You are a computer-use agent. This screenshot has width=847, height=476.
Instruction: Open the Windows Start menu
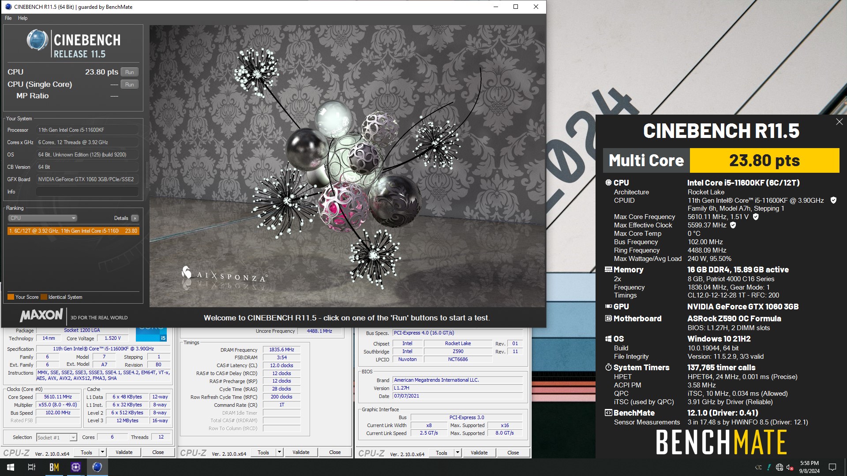[x=11, y=467]
